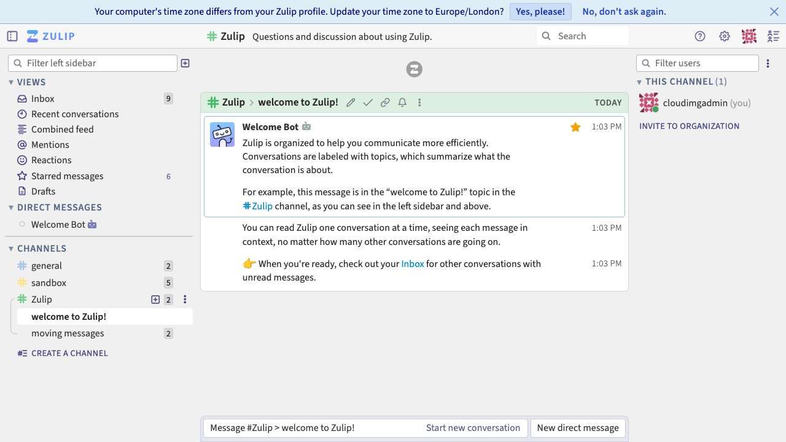Click the edit topic pencil icon
The width and height of the screenshot is (786, 442).
(351, 103)
